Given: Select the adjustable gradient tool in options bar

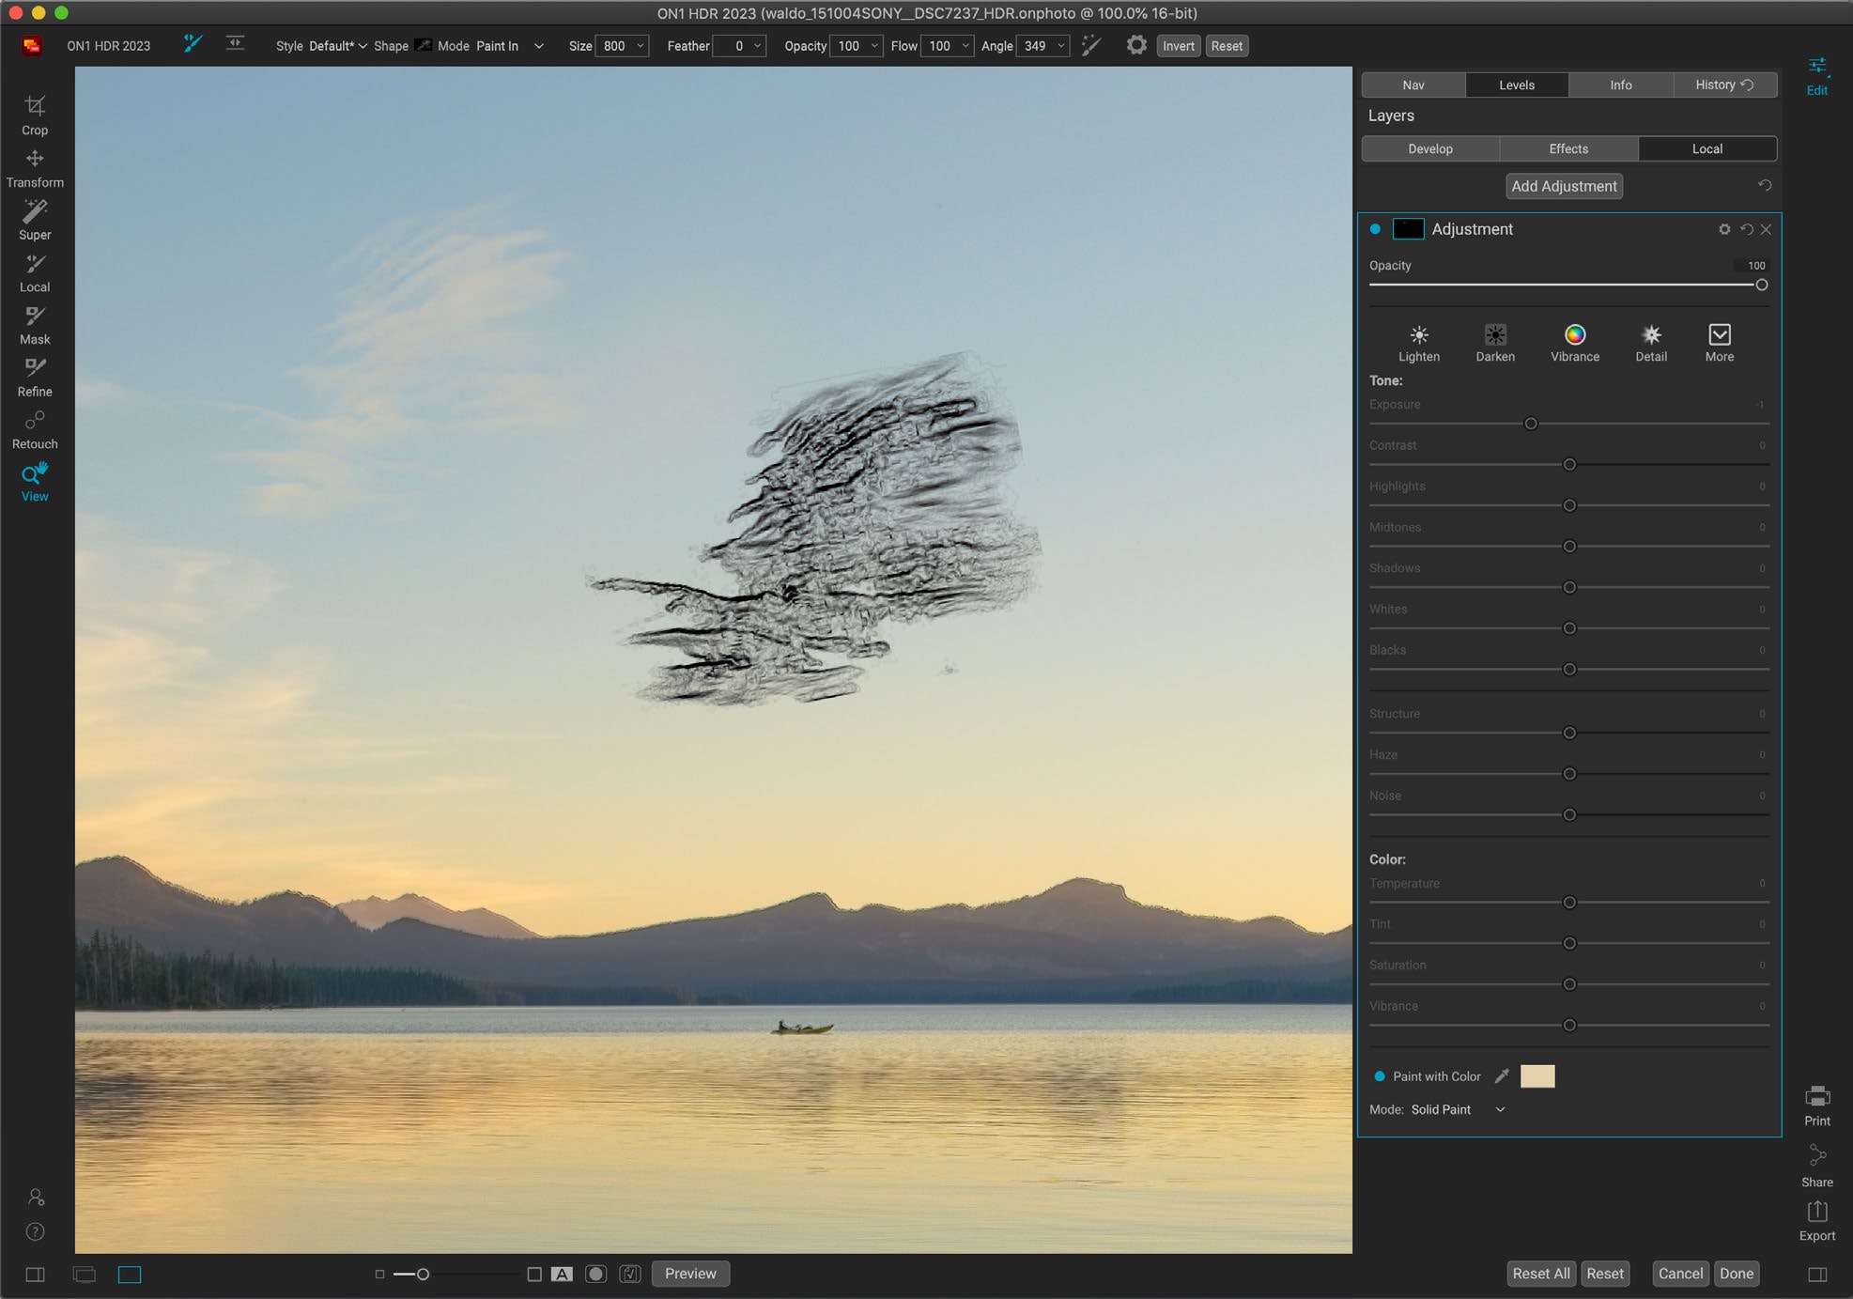Looking at the screenshot, I should pyautogui.click(x=235, y=44).
